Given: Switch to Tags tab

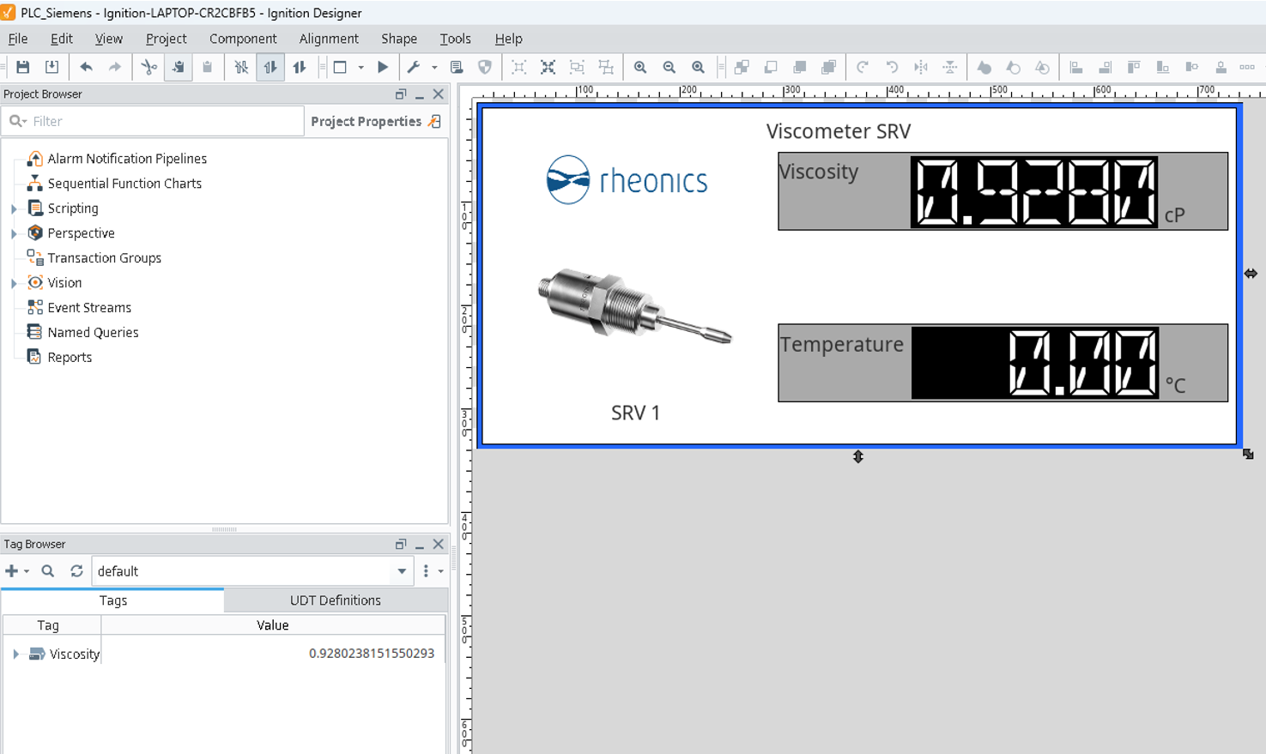Looking at the screenshot, I should 113,600.
